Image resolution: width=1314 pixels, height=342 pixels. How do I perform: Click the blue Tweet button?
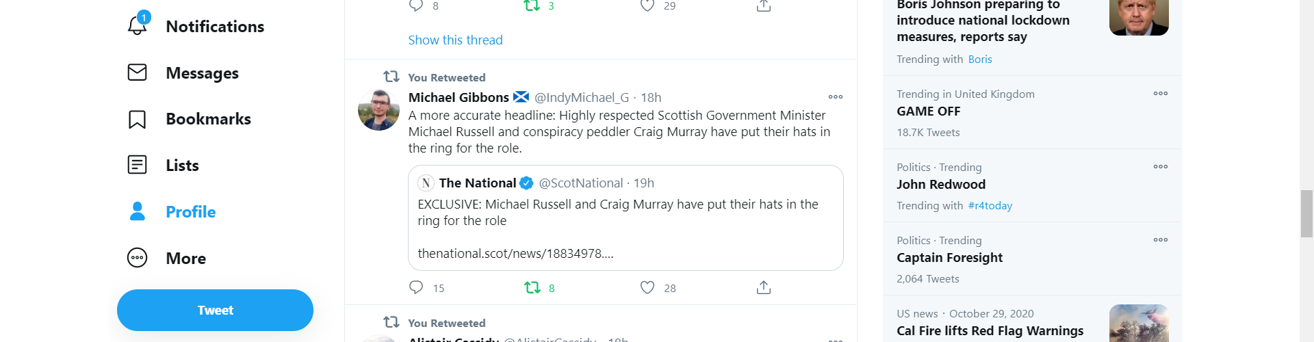tap(215, 310)
